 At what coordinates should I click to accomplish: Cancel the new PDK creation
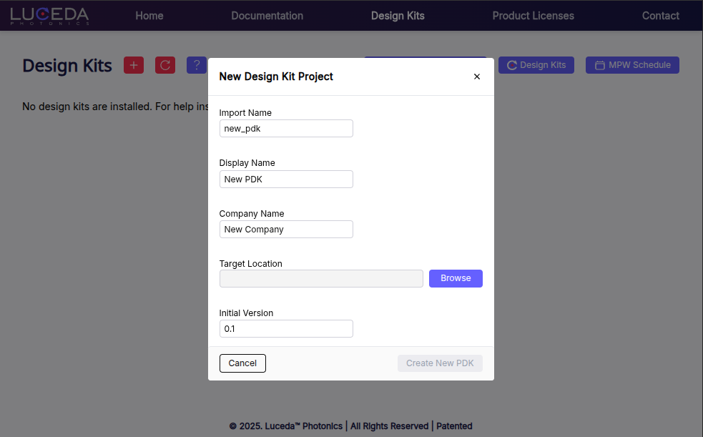242,363
